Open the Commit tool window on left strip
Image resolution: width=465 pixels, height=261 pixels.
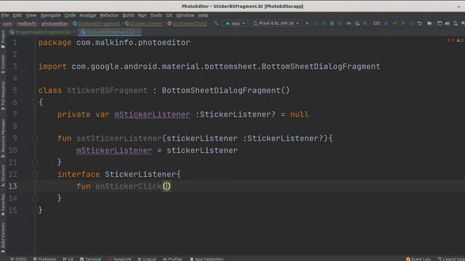3,64
